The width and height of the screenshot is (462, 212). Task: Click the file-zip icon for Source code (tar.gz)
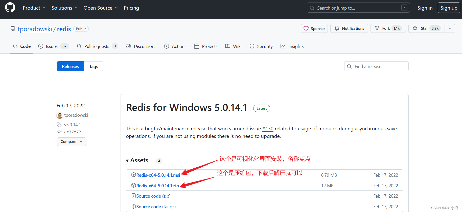point(134,206)
